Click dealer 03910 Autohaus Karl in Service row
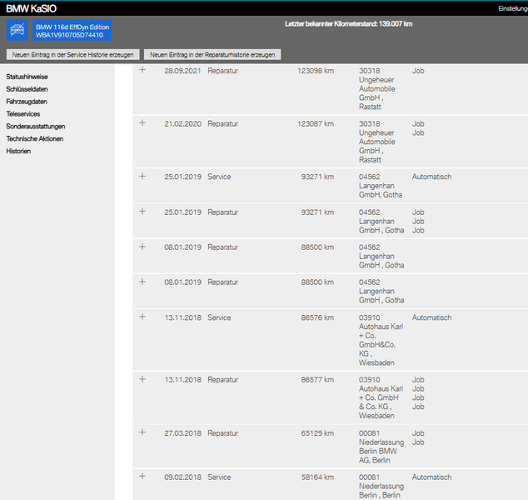This screenshot has height=500, width=528. 381,340
